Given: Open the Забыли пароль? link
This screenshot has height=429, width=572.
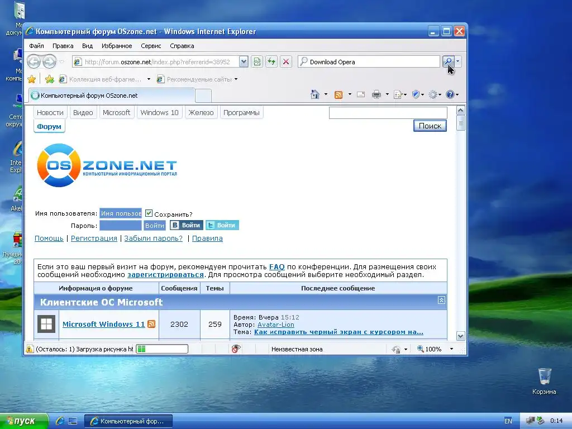Looking at the screenshot, I should [153, 238].
